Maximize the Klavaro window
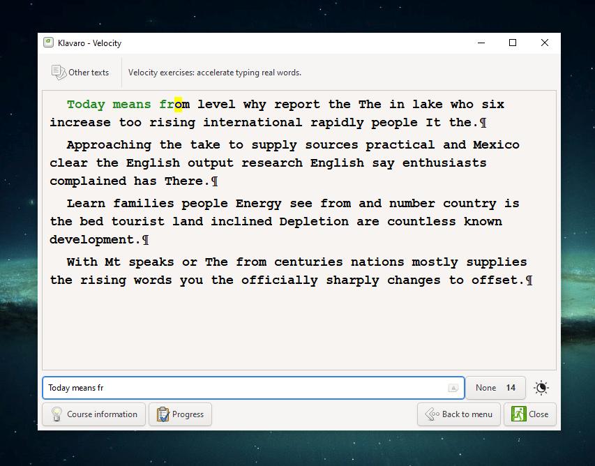This screenshot has height=466, width=595. pyautogui.click(x=513, y=43)
